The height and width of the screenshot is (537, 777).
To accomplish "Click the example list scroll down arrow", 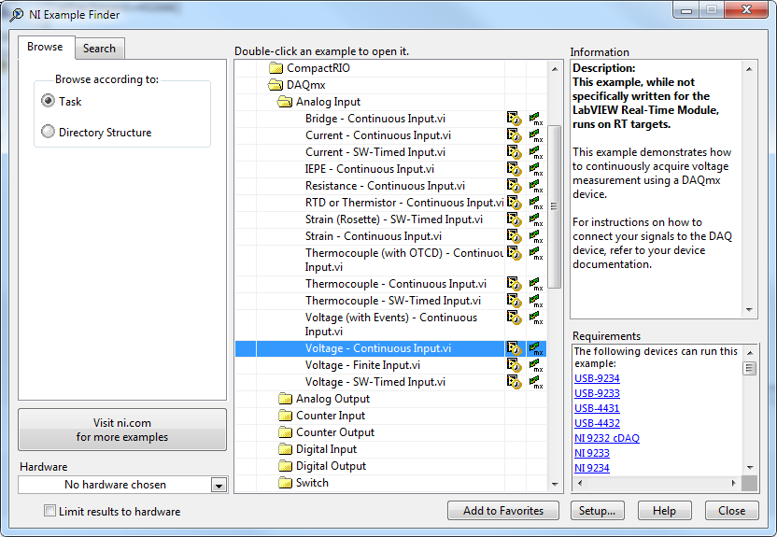I will (x=555, y=484).
